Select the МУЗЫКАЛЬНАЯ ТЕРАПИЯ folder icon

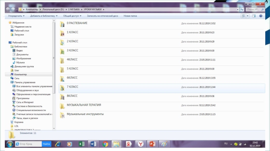tap(62, 106)
